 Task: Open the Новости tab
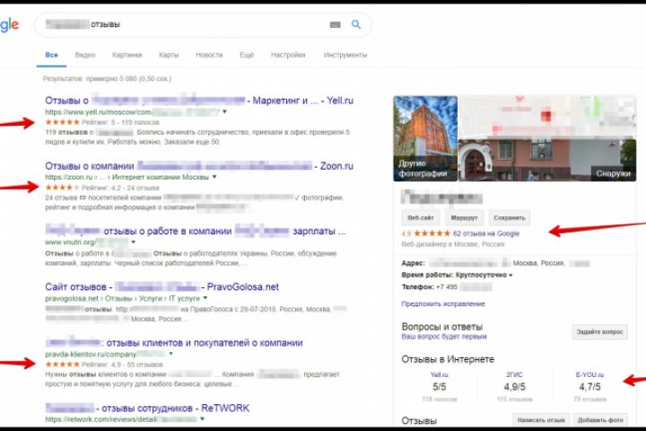(x=209, y=55)
